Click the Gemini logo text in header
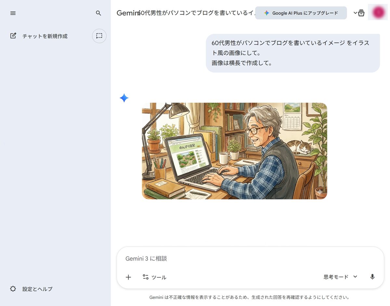The width and height of the screenshot is (390, 306). click(x=127, y=13)
